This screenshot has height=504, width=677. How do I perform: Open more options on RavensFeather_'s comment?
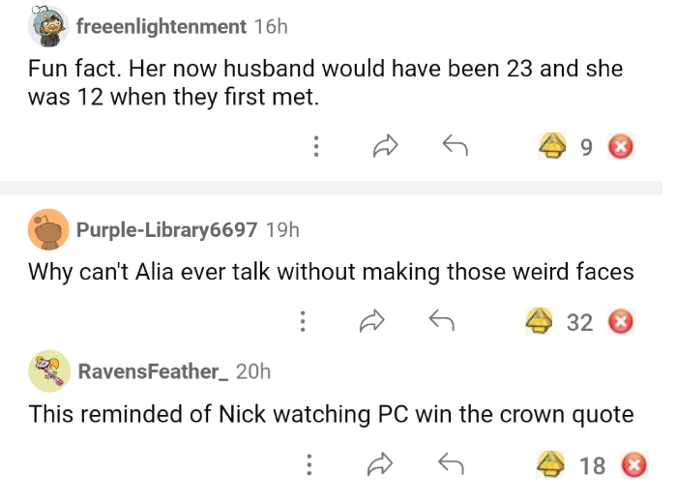[310, 465]
